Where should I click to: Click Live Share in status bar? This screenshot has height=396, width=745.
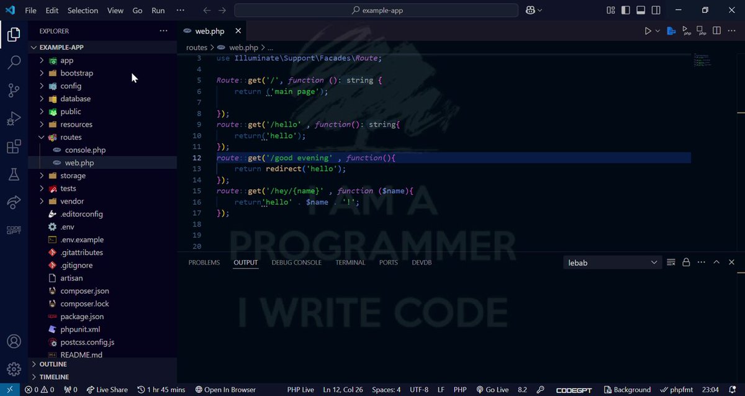pyautogui.click(x=107, y=390)
